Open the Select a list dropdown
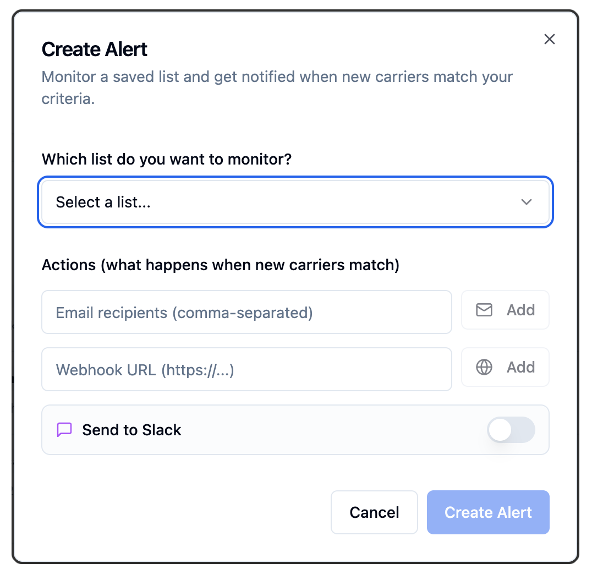This screenshot has height=580, width=592. point(295,202)
